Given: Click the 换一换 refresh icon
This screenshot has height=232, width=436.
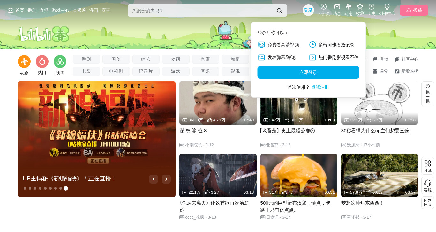Looking at the screenshot, I should pyautogui.click(x=428, y=86).
